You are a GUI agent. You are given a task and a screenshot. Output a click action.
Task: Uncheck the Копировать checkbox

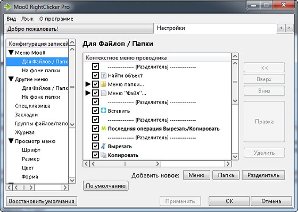pos(95,155)
